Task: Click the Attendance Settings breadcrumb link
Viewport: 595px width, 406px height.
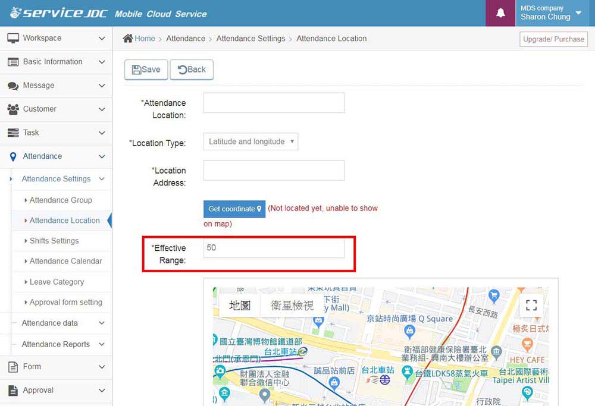Action: coord(251,38)
